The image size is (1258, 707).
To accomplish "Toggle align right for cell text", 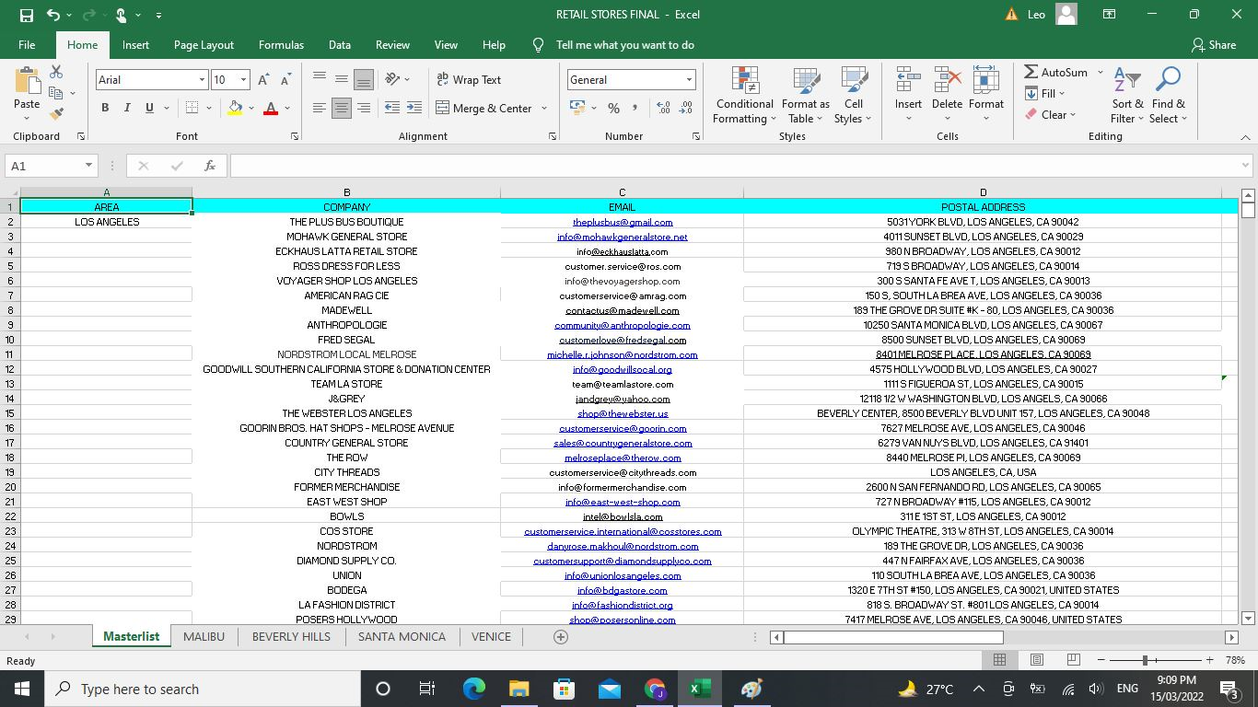I will click(364, 108).
